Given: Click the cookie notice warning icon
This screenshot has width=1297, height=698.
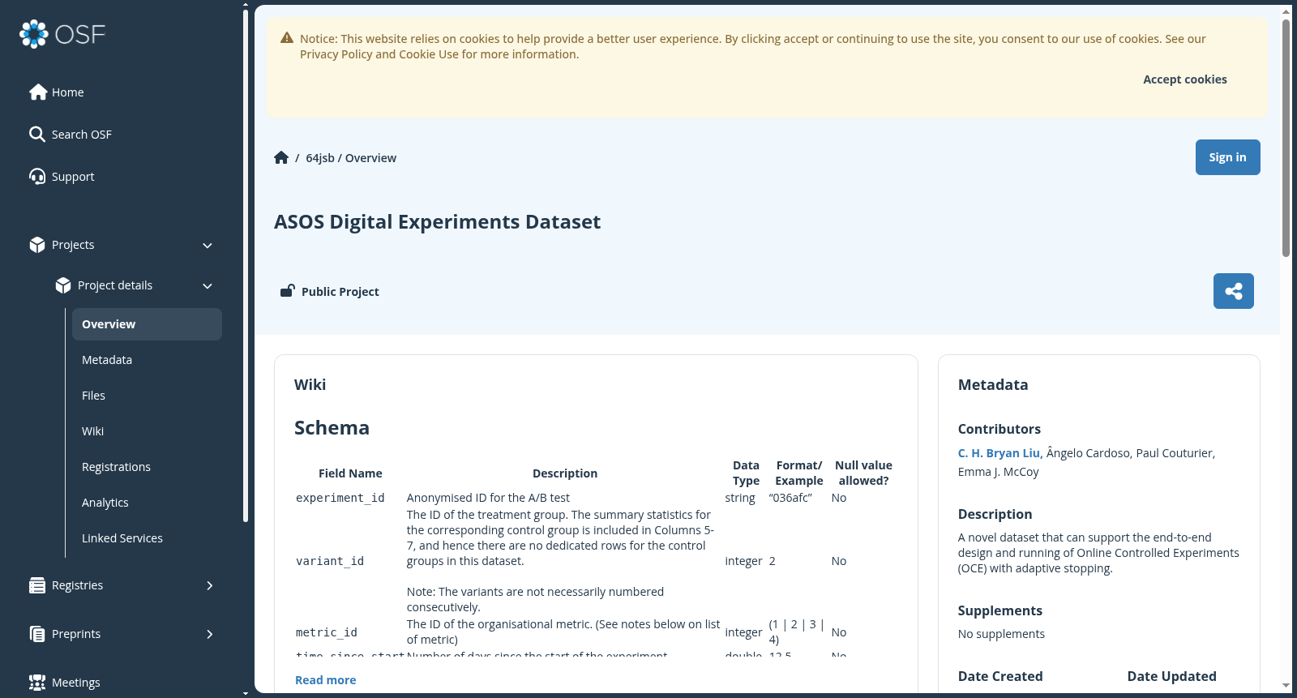Looking at the screenshot, I should coord(287,38).
